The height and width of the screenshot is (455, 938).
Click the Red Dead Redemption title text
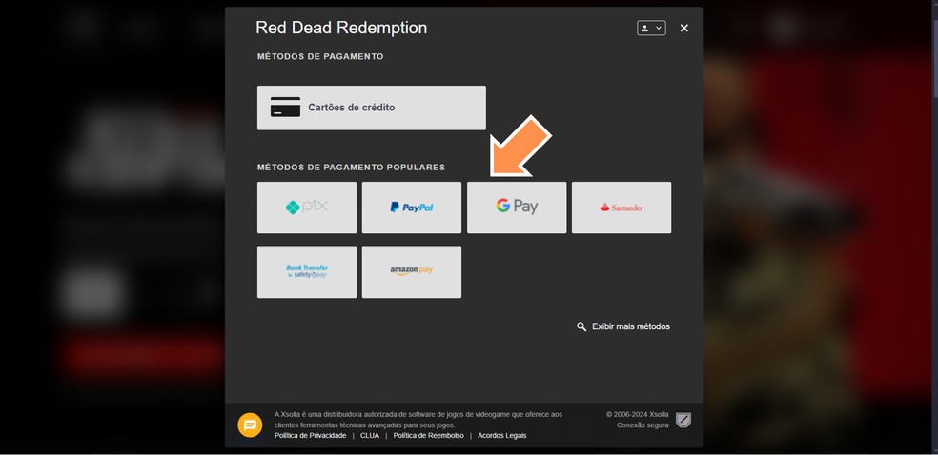[341, 28]
